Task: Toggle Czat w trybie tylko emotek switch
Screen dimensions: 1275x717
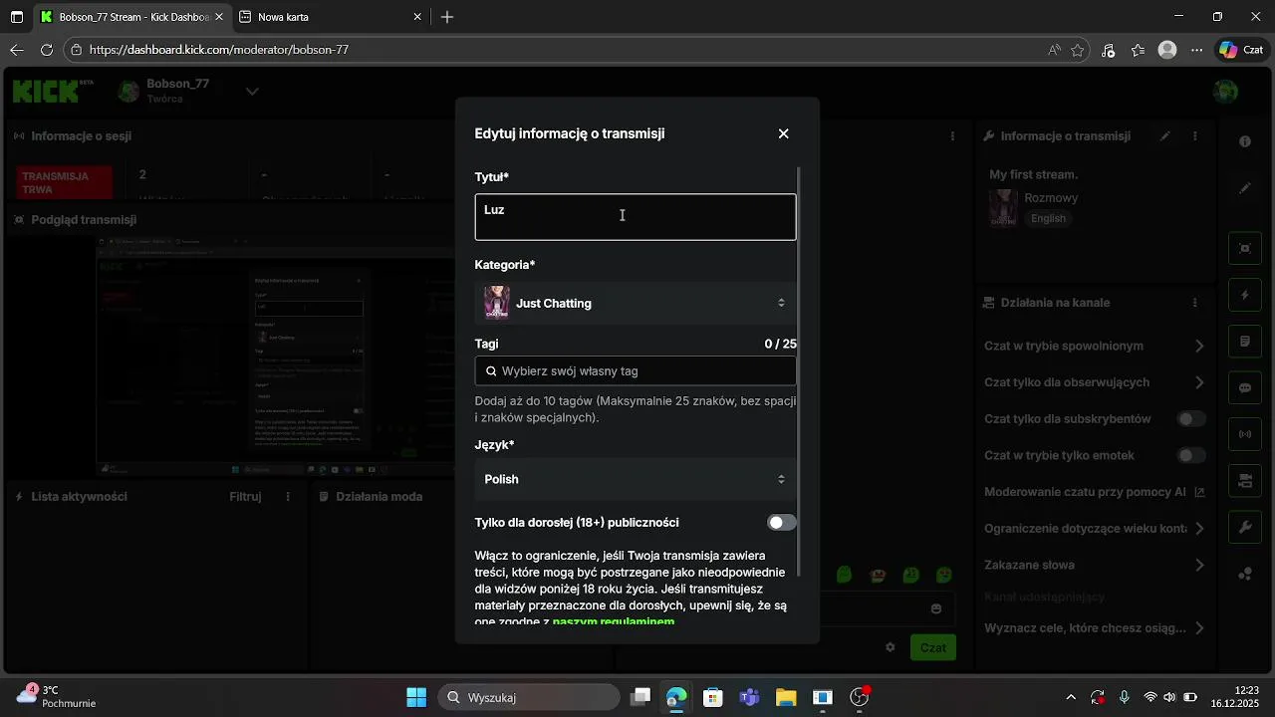Action: pos(1191,455)
